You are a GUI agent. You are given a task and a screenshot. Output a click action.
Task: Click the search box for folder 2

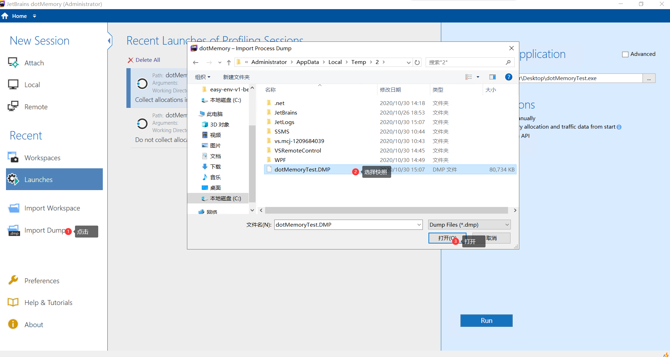470,62
